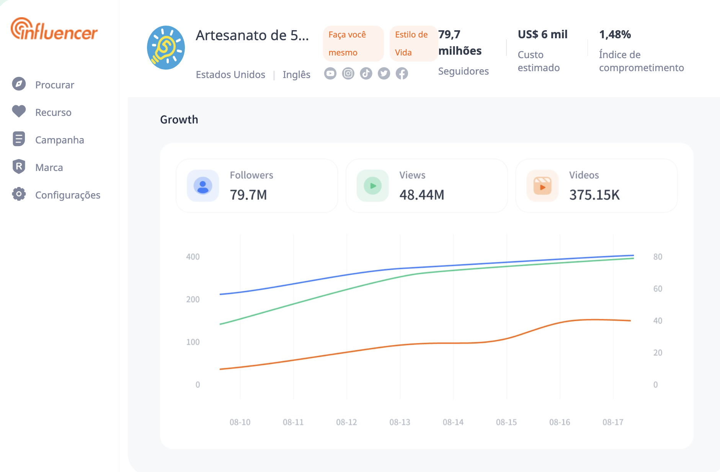The height and width of the screenshot is (472, 720).
Task: Open the Instagram social icon
Action: pyautogui.click(x=348, y=73)
